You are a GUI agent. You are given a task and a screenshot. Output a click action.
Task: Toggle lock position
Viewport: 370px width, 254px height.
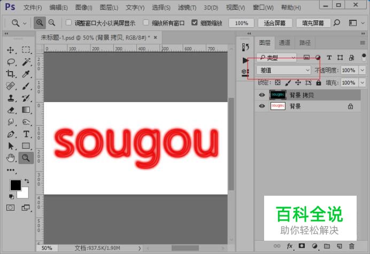coord(298,83)
